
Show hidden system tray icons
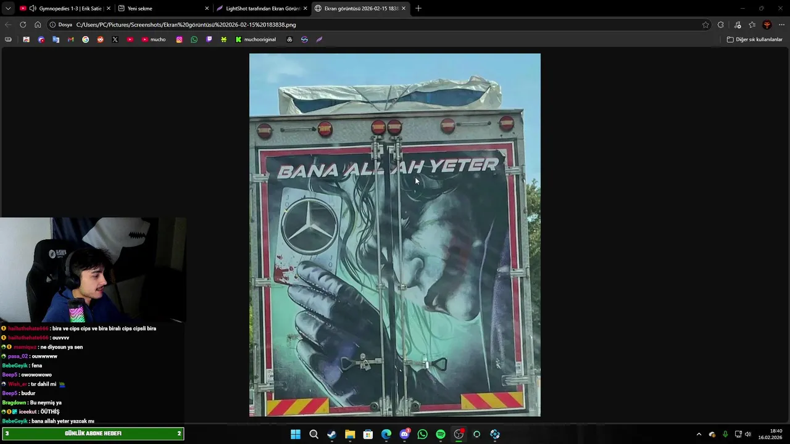(699, 434)
